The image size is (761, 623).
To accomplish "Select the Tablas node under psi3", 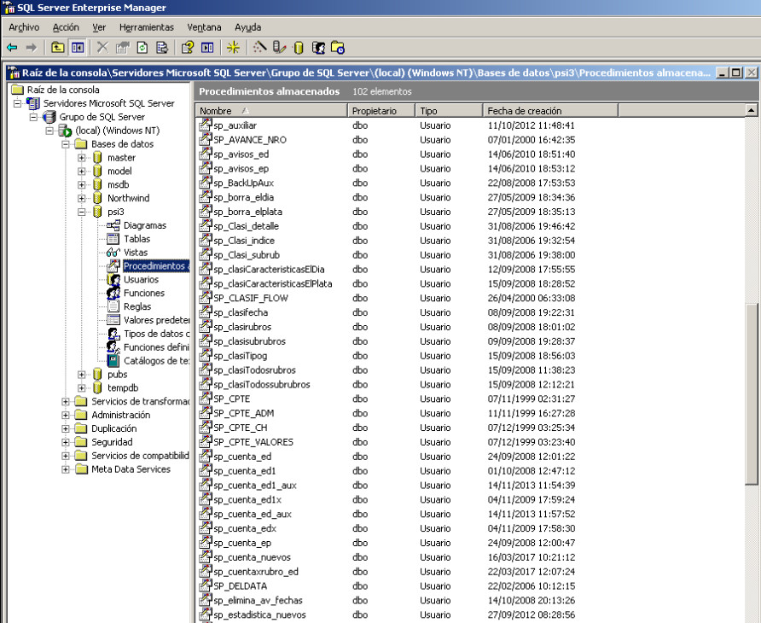I will click(x=137, y=239).
